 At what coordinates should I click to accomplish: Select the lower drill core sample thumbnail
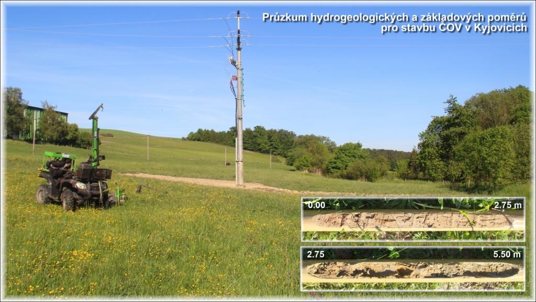tap(413, 269)
